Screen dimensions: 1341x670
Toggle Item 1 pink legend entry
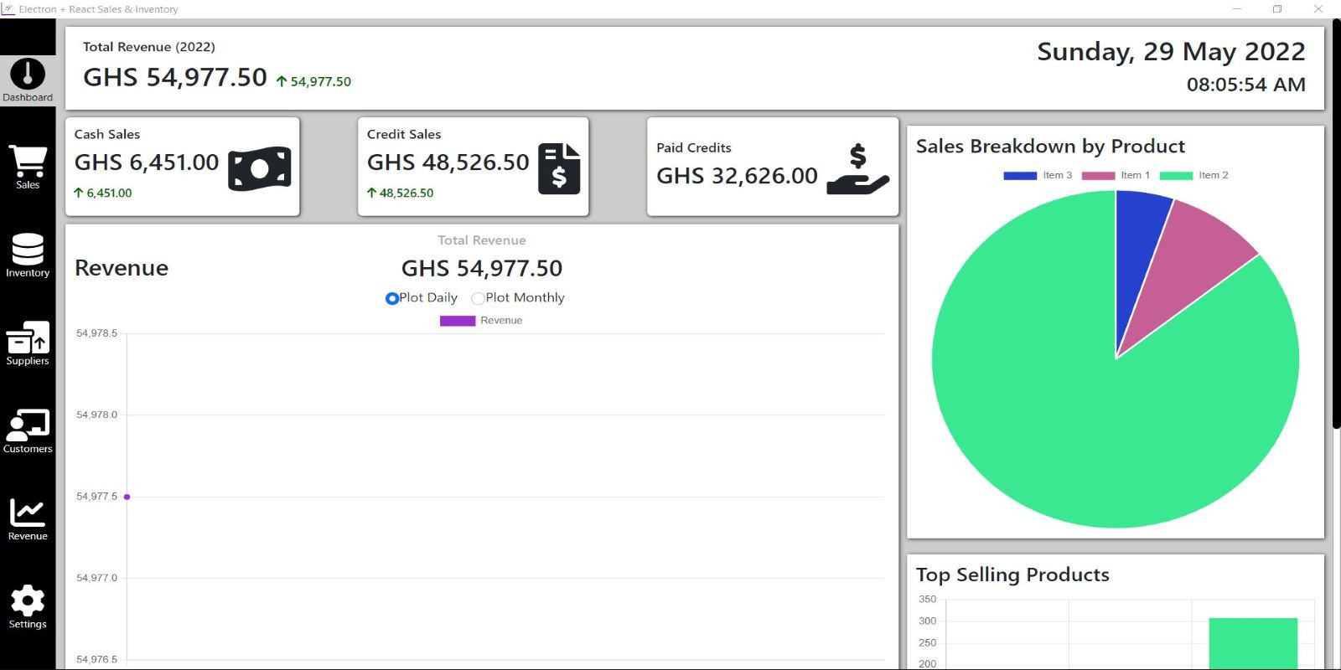pos(1115,176)
